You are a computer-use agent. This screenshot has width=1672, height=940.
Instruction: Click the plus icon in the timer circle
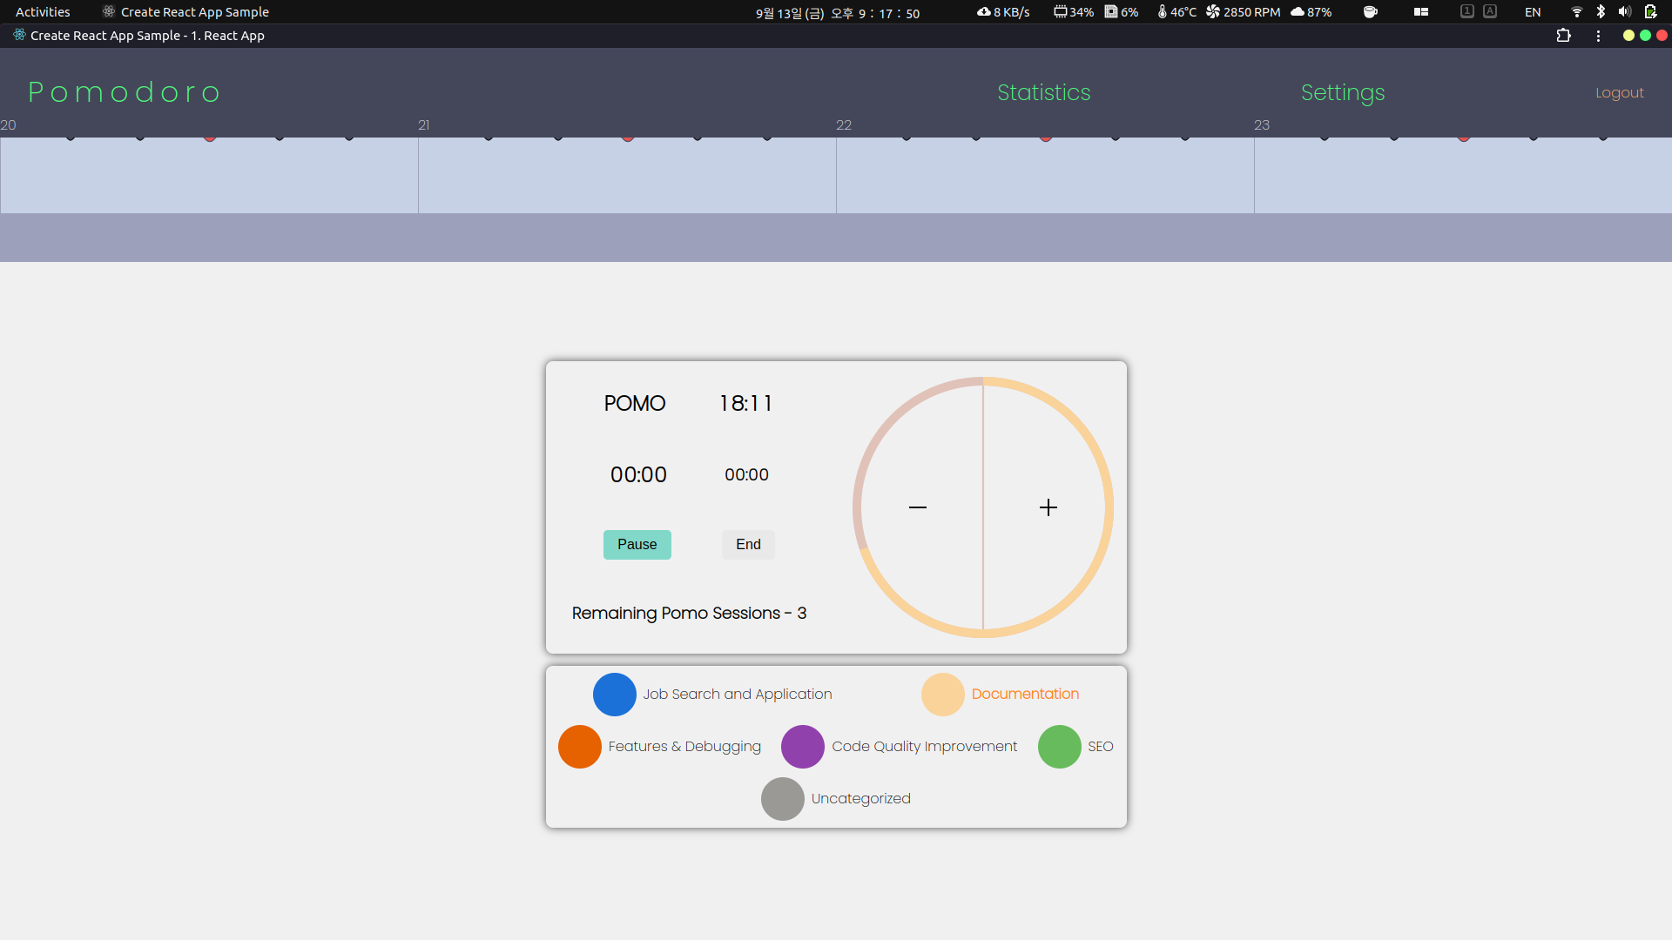point(1048,507)
